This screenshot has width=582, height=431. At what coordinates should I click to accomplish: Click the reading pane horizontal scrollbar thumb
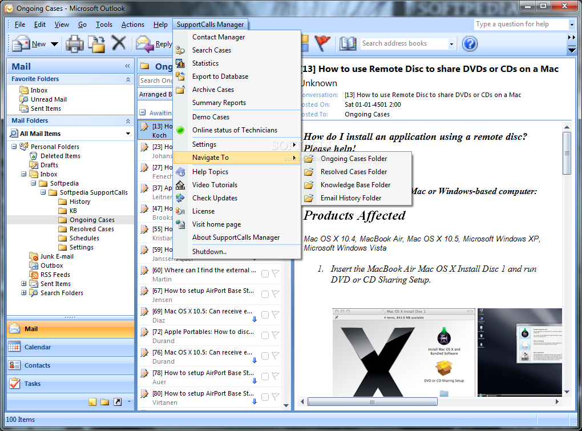point(372,402)
